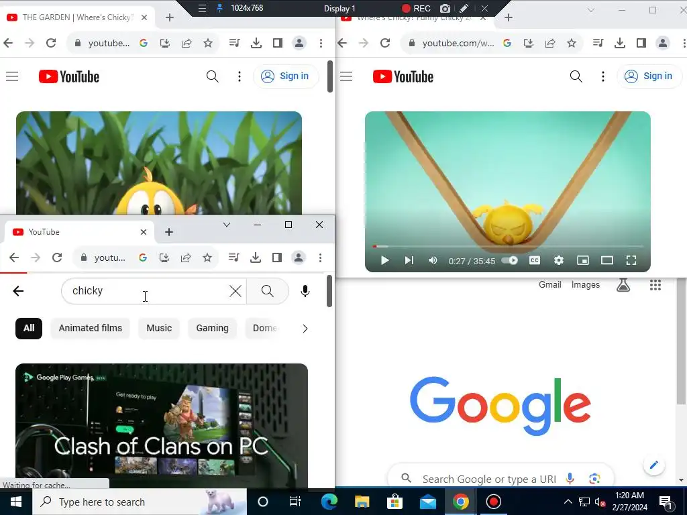
Task: Toggle autoplay switch in video player
Action: pos(510,261)
